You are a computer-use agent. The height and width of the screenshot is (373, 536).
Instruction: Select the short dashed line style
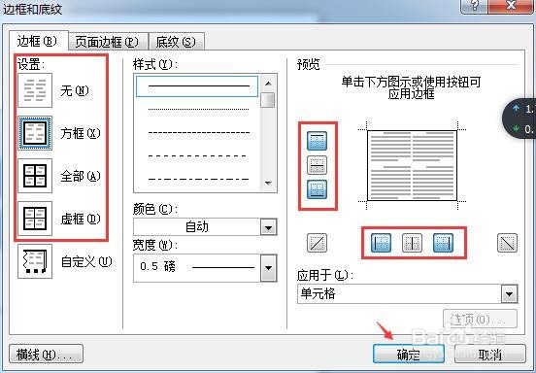coord(199,133)
